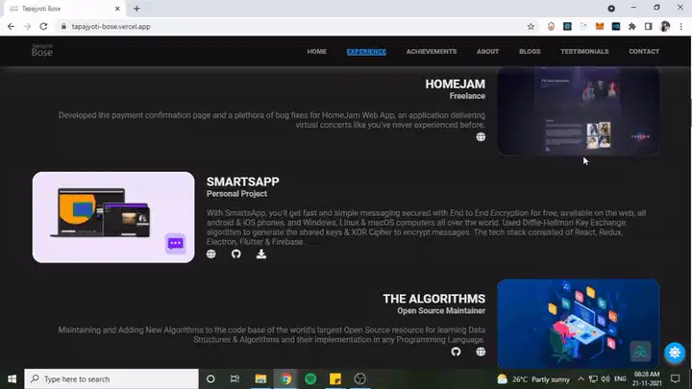Screen dimensions: 692x389
Task: Click "Freelance" subtitle
Action: point(467,96)
